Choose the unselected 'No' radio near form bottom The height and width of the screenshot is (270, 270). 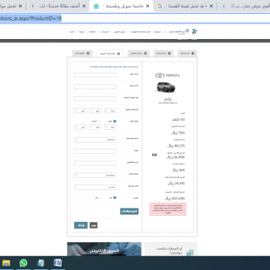coord(101,197)
